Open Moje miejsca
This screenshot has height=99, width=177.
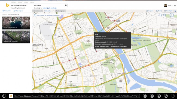[18, 11]
